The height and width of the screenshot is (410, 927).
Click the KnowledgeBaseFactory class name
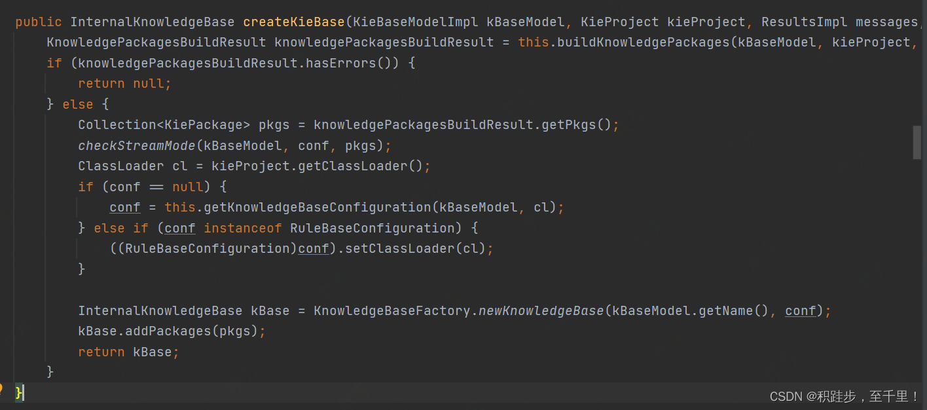392,311
